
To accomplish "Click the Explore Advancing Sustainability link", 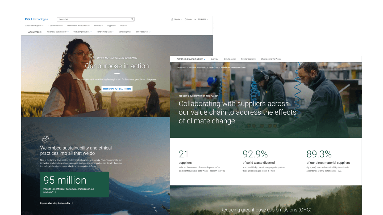I will click(x=55, y=203).
